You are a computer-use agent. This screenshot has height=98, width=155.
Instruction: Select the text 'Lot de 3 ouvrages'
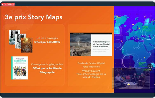47,38
